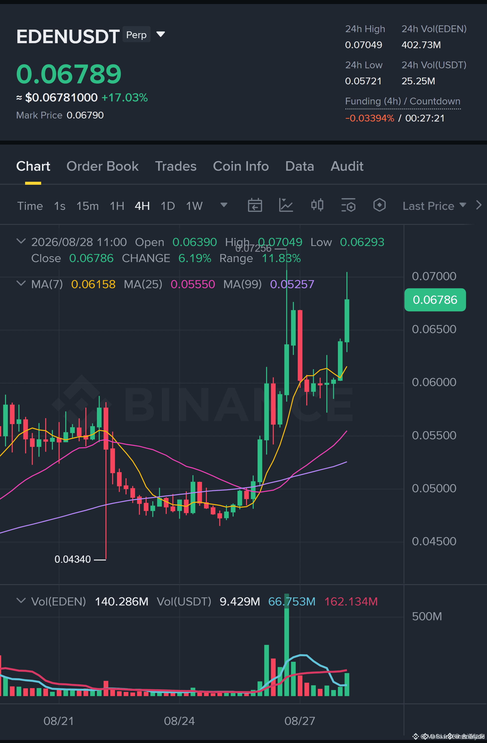Click the hexagon chart tool icon
Viewport: 487px width, 743px height.
[379, 205]
